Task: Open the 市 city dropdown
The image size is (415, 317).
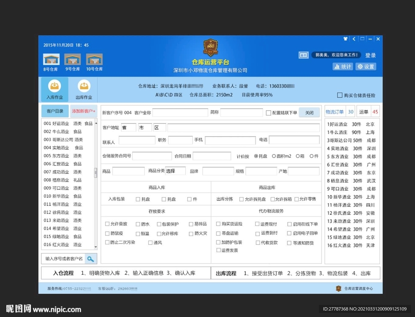Action: 144,127
